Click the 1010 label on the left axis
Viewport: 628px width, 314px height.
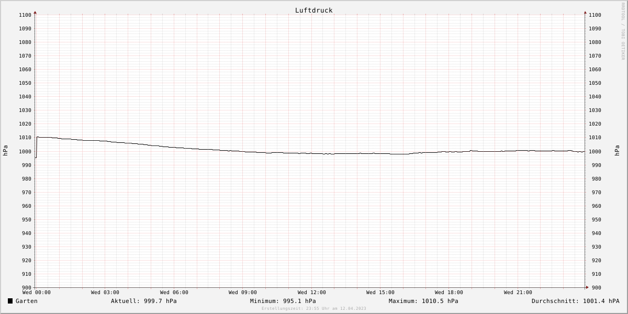25,138
